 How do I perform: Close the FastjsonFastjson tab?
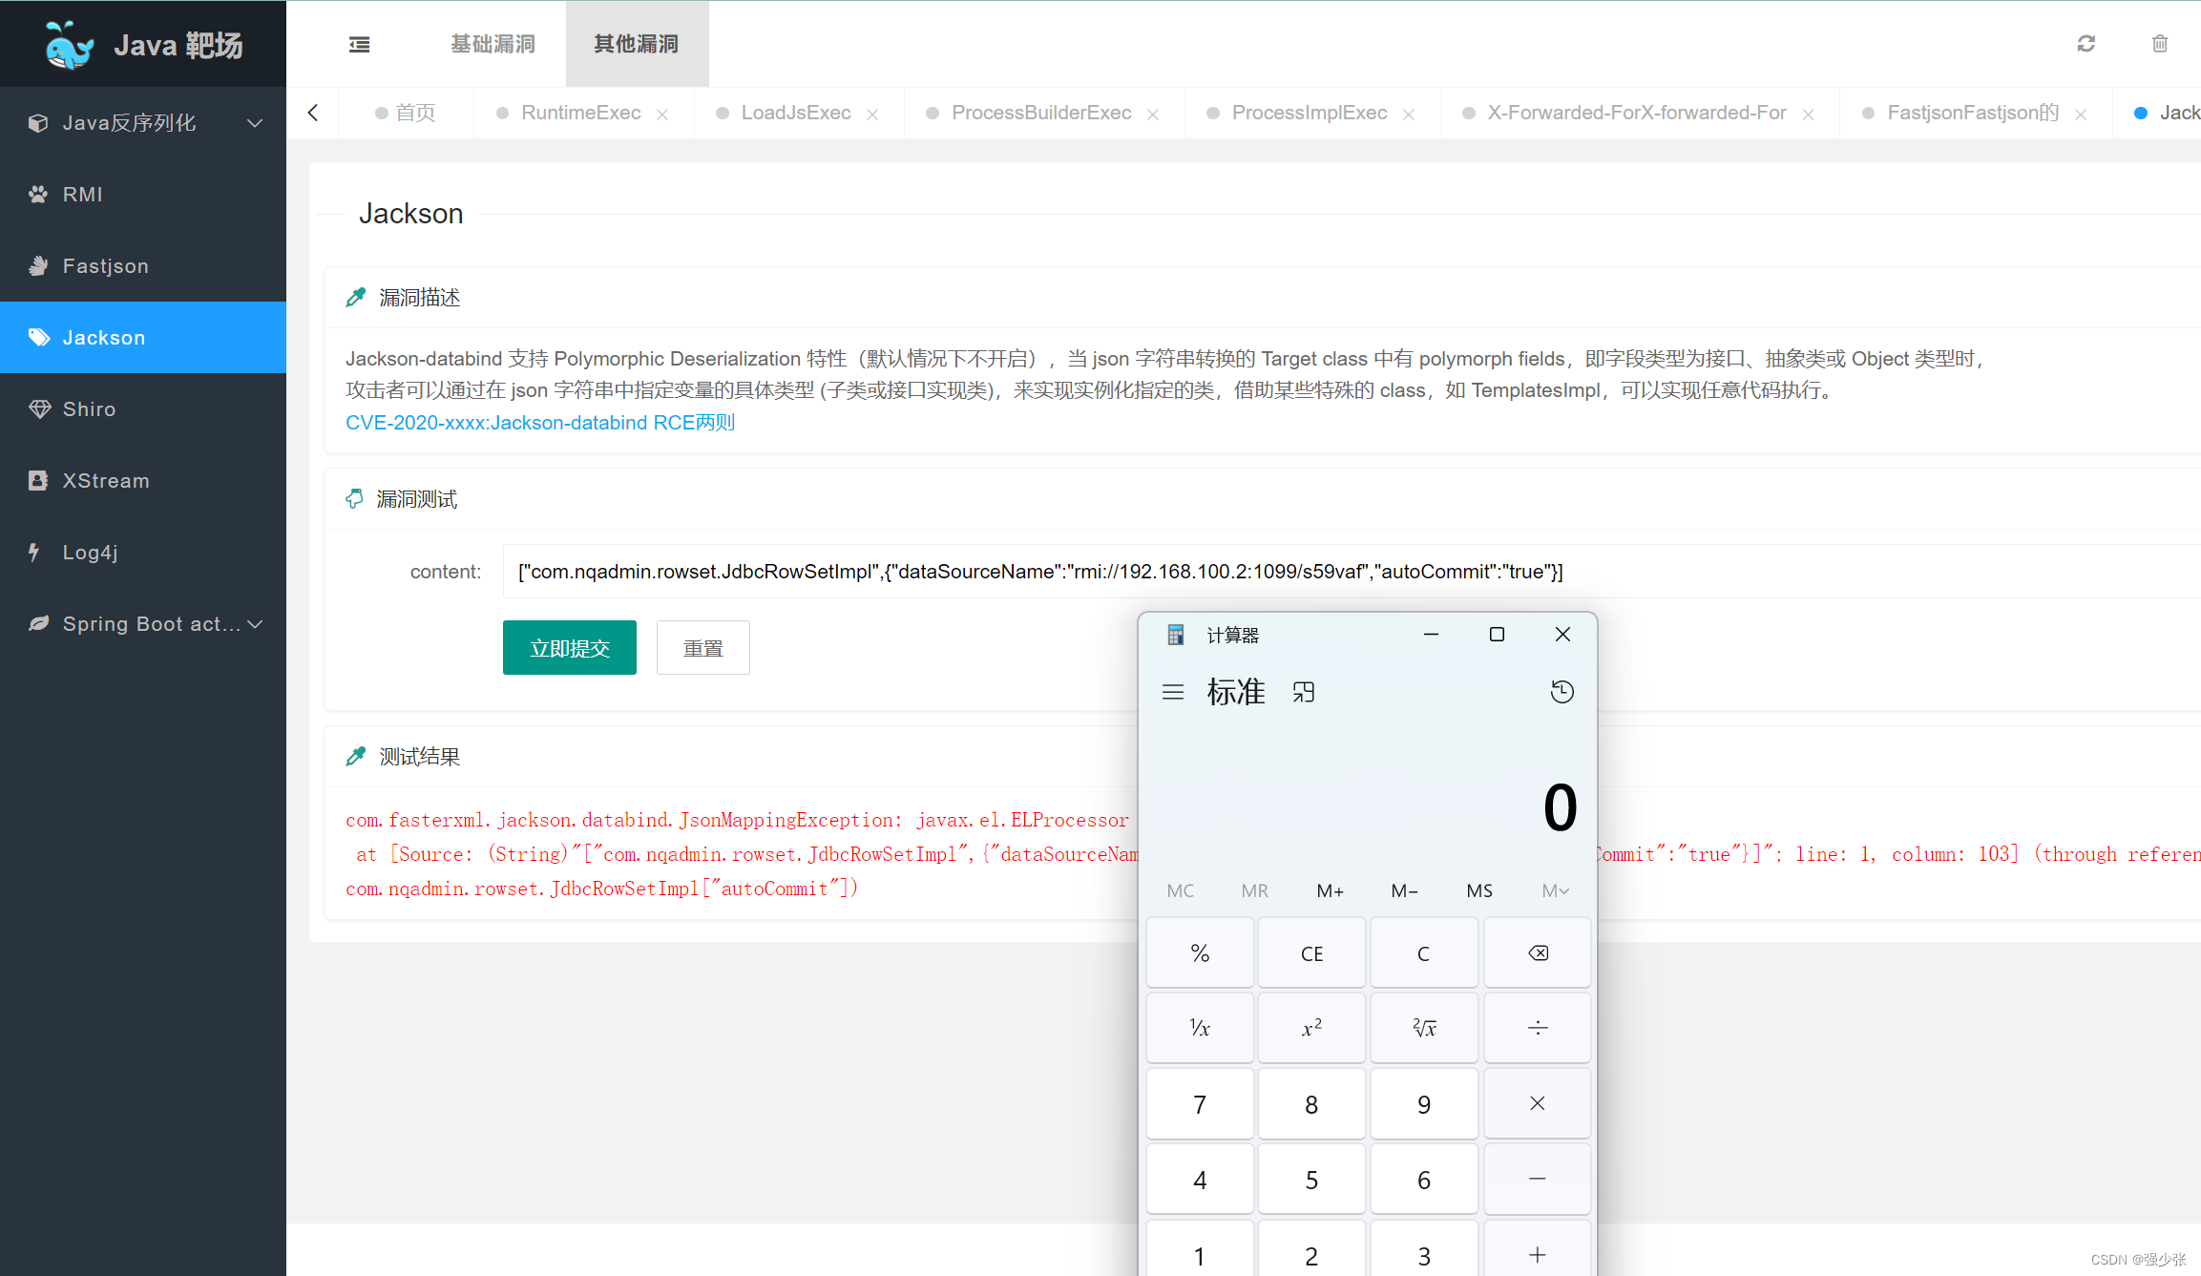(x=2081, y=114)
